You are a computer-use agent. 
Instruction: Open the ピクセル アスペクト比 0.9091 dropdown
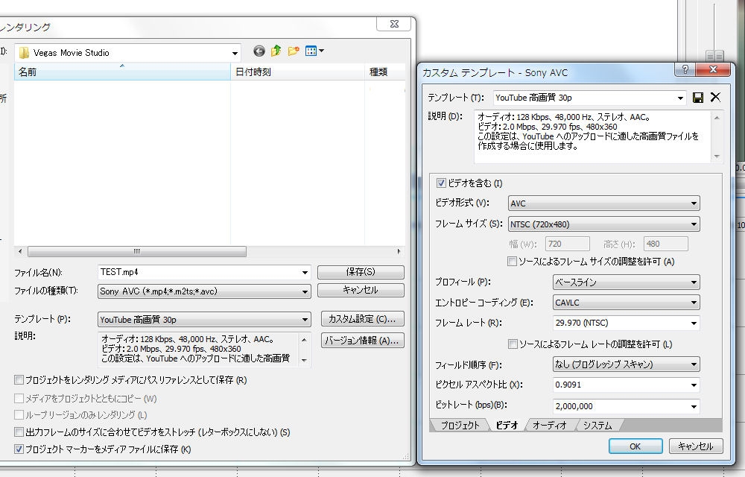tap(694, 385)
